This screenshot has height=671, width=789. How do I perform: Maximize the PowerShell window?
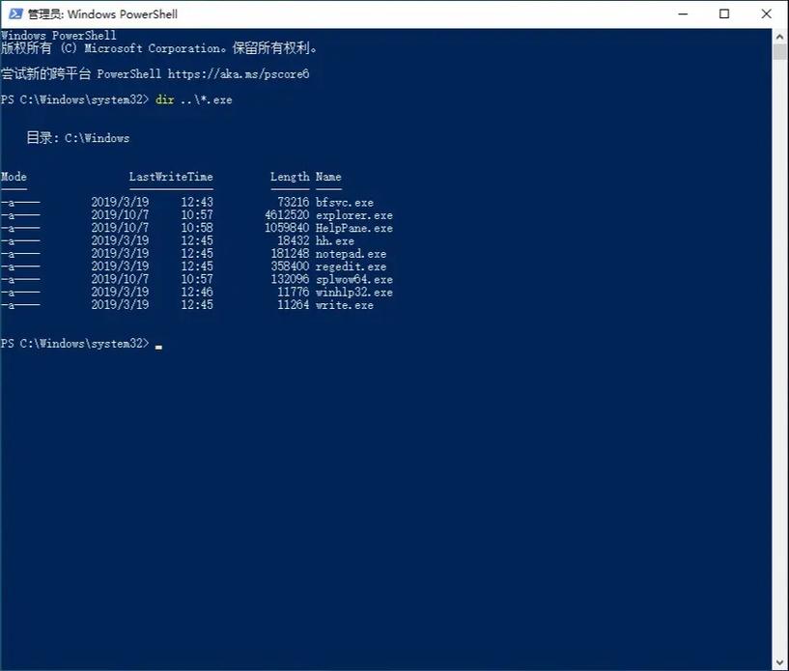point(724,14)
